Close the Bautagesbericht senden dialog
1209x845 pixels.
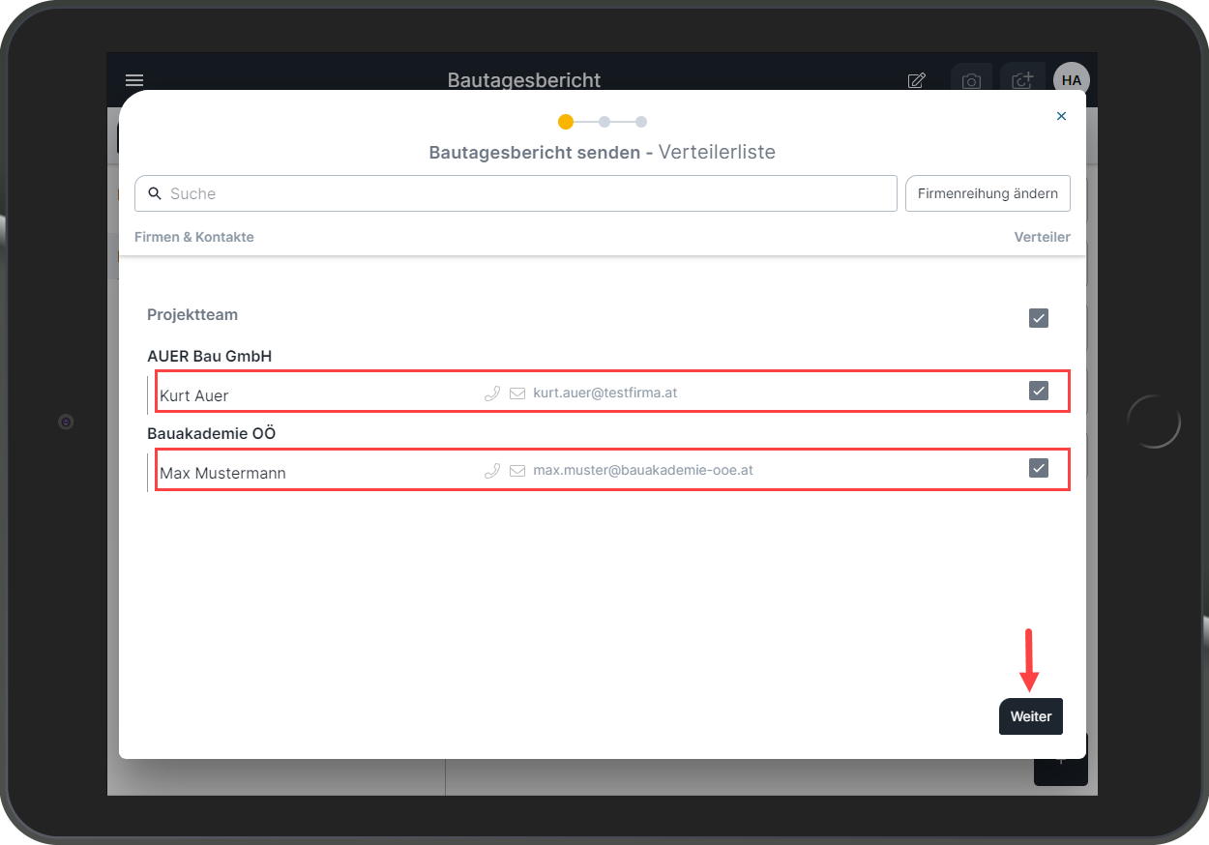pyautogui.click(x=1061, y=116)
